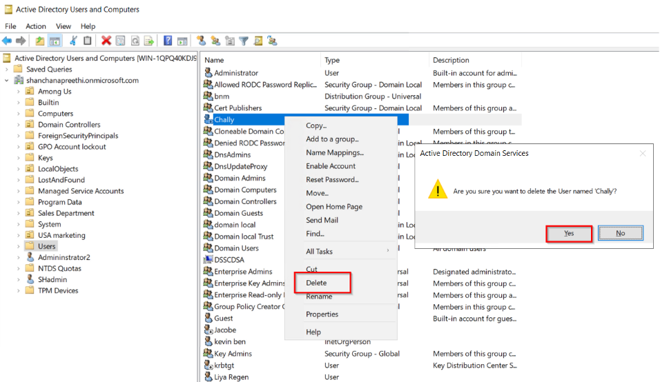Expand the Domain Controllers tree node

coord(18,124)
